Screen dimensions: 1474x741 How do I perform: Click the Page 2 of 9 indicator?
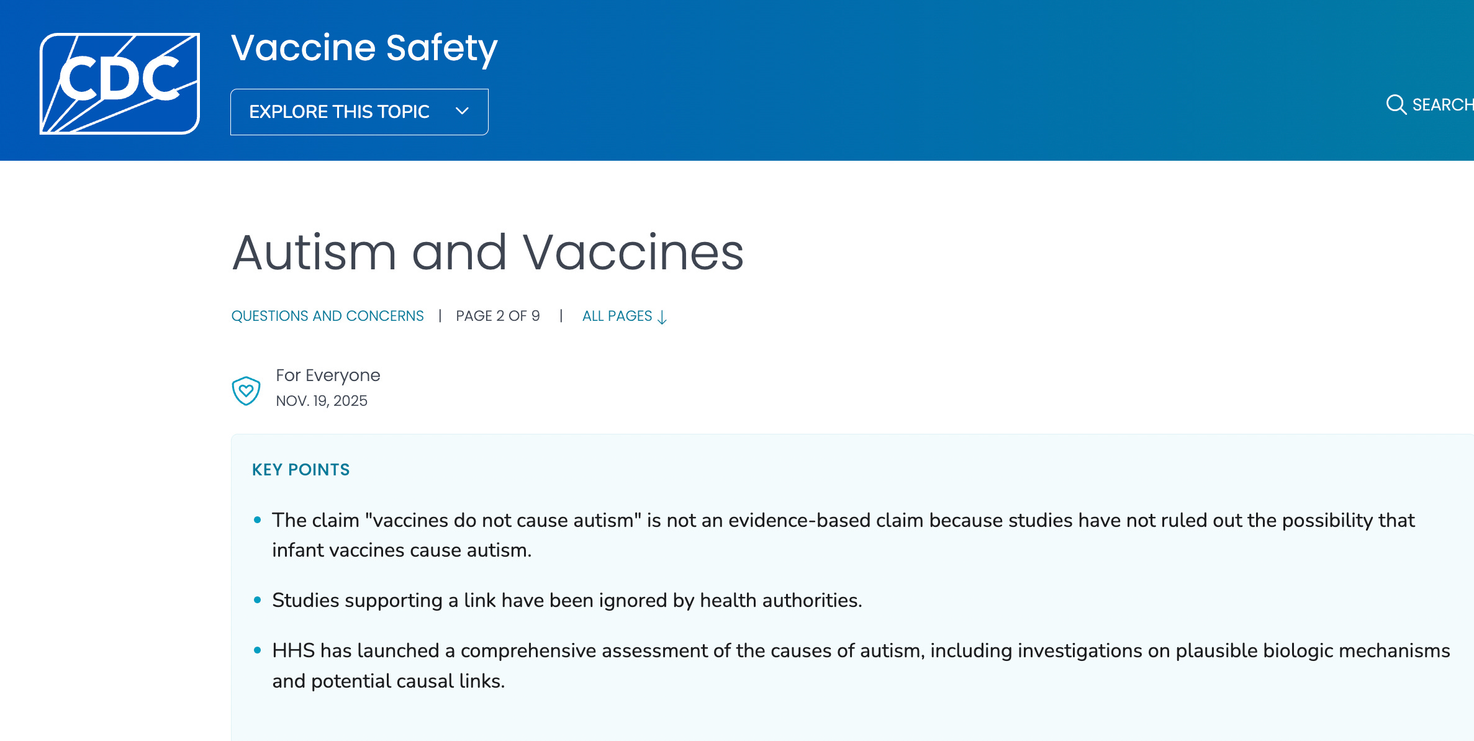click(x=497, y=316)
